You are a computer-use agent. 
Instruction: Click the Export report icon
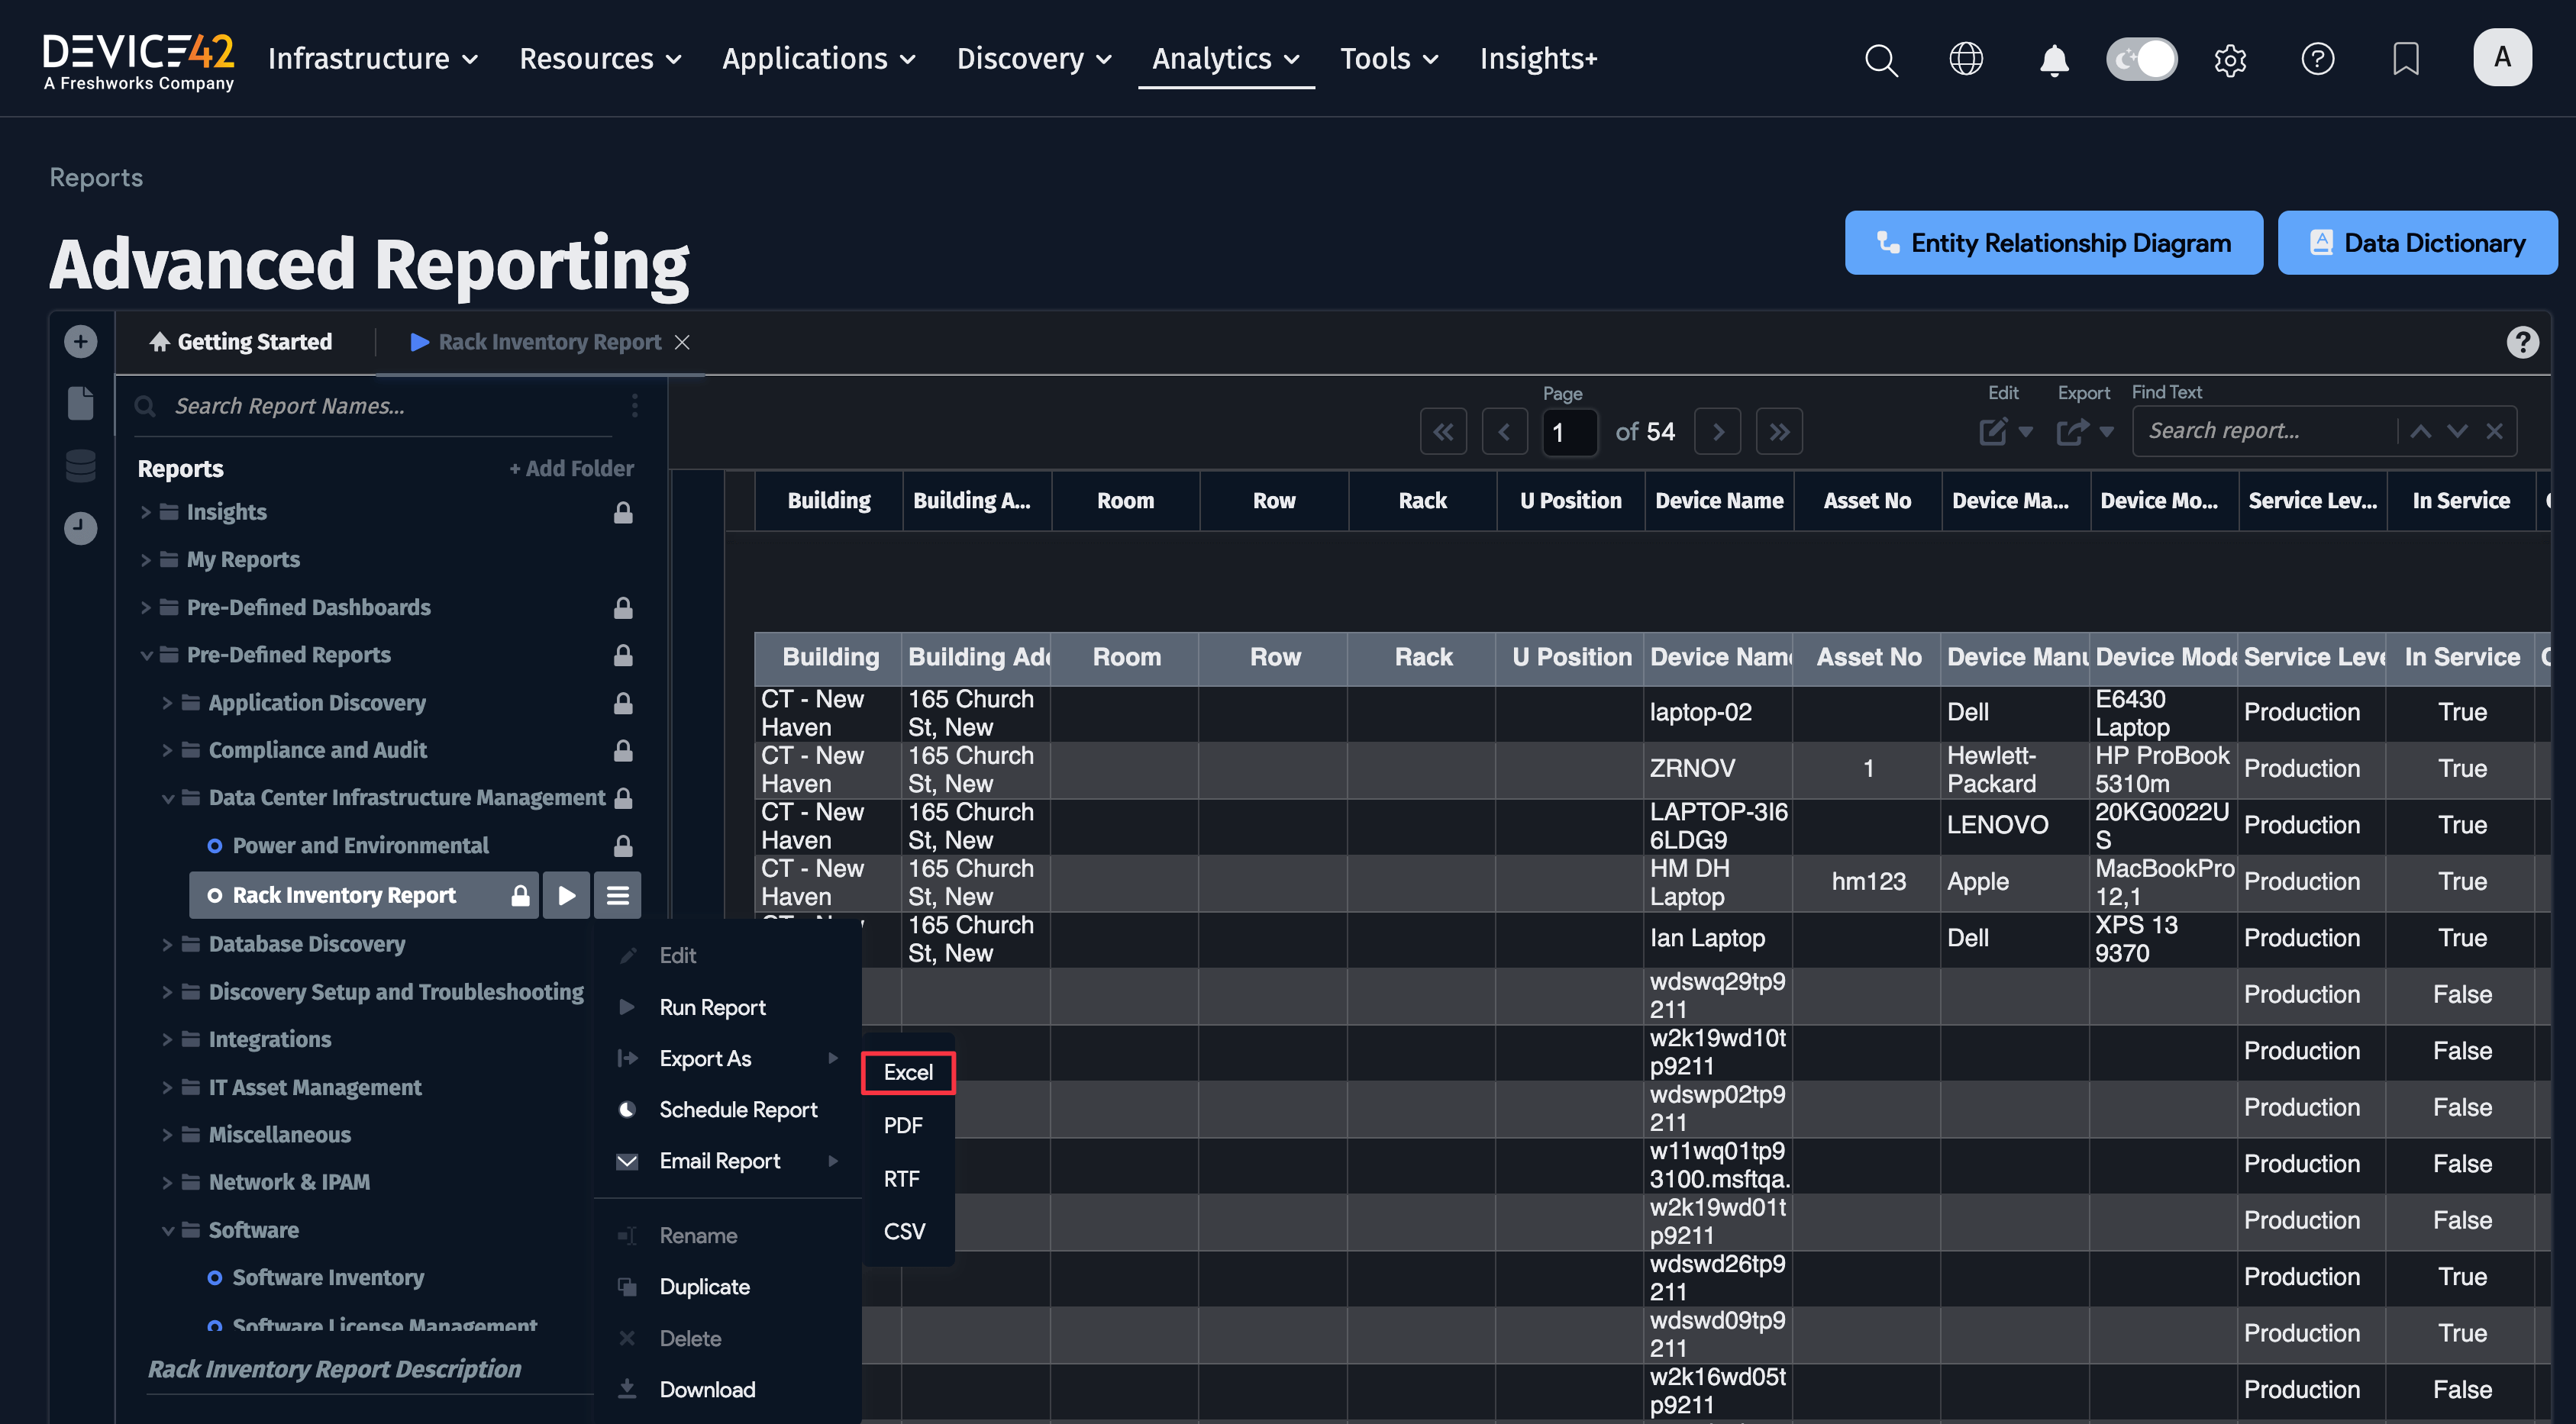click(2071, 432)
